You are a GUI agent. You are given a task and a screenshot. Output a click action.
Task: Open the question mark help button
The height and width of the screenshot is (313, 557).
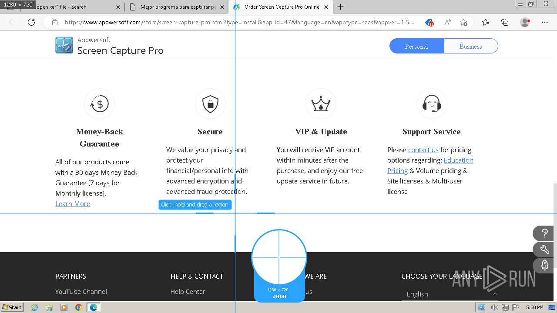pos(544,233)
